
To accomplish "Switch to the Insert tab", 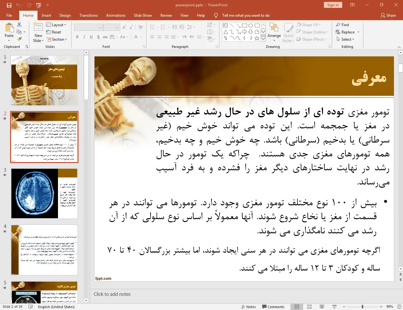I will click(46, 15).
